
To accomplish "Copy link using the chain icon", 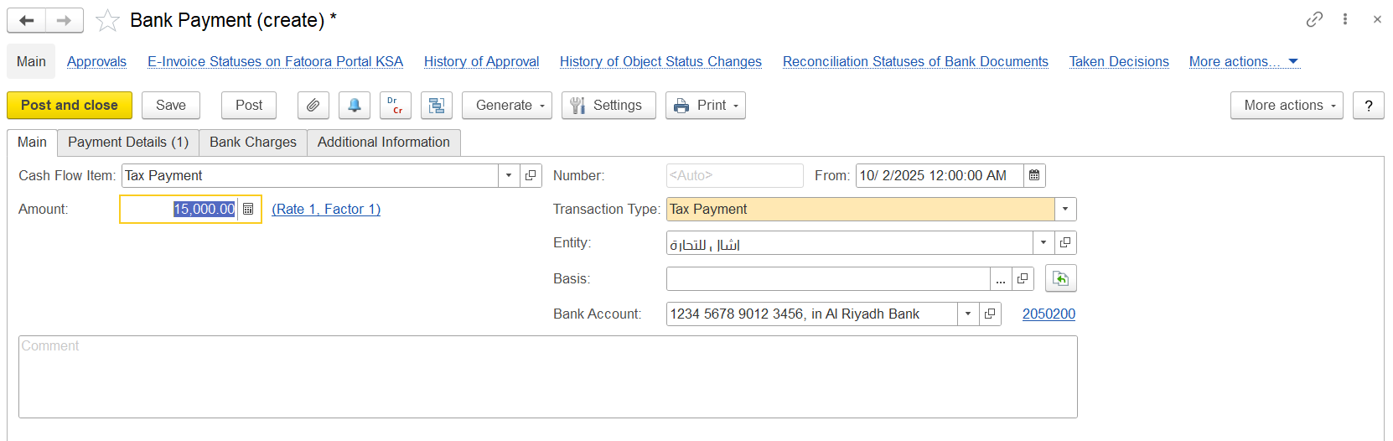I will 1314,19.
